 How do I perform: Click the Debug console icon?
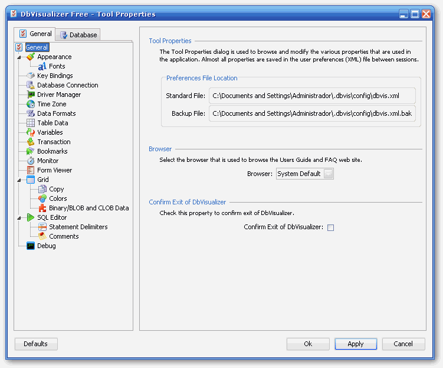click(31, 246)
